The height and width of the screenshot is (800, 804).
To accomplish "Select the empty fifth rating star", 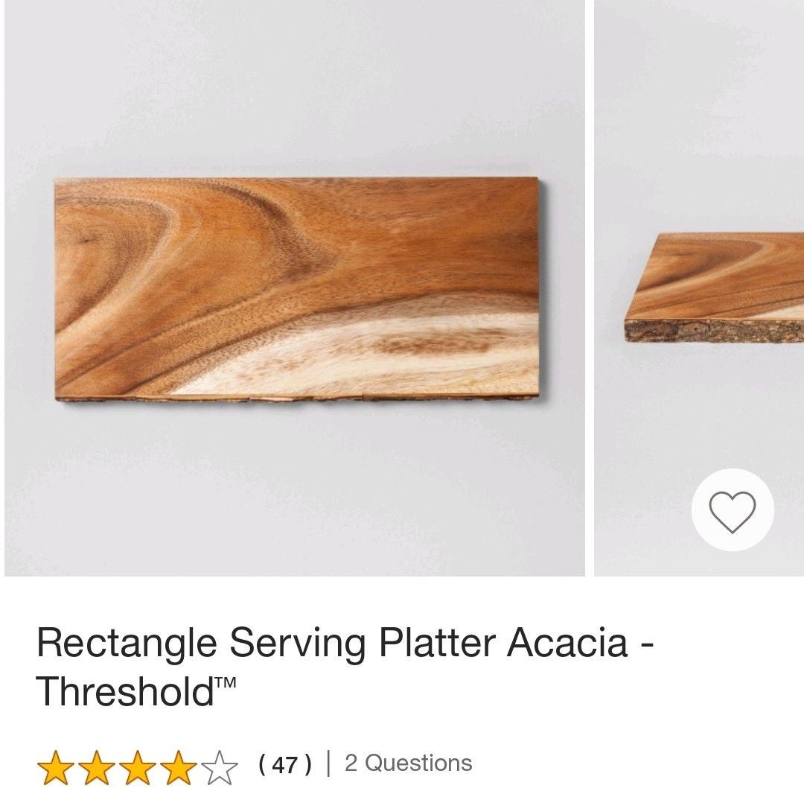I will pos(220,767).
